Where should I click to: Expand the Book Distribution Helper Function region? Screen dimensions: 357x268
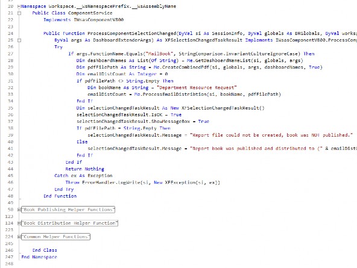coord(19,223)
